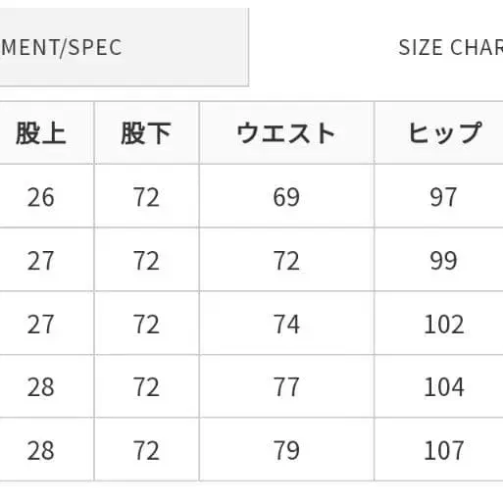Image resolution: width=503 pixels, height=503 pixels.
Task: Select the 股上 column header
Action: point(47,132)
